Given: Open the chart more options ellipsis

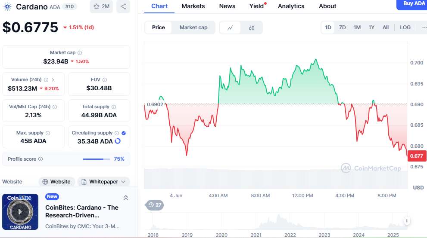Looking at the screenshot, I should tap(424, 27).
